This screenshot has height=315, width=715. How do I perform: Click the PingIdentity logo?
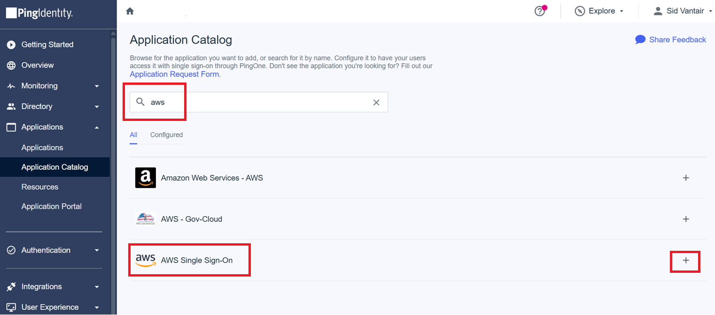pyautogui.click(x=39, y=13)
